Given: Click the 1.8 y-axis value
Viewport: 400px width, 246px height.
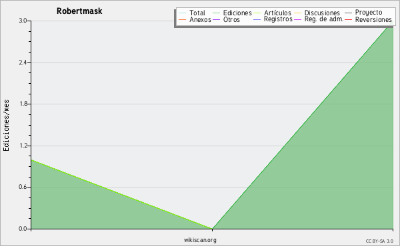Looking at the screenshot, I should 23,104.
